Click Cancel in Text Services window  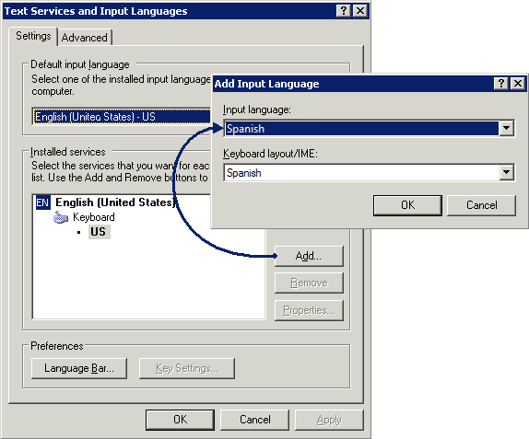click(254, 420)
